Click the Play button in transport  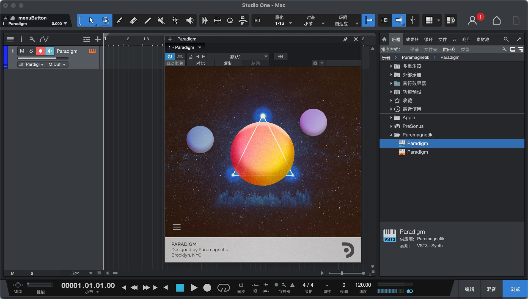click(x=194, y=288)
